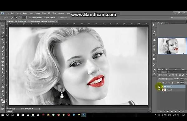Adjust the Navigator zoom slider

175,69
